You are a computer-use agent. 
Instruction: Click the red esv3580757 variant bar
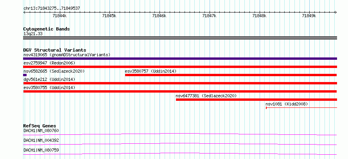click(231, 75)
